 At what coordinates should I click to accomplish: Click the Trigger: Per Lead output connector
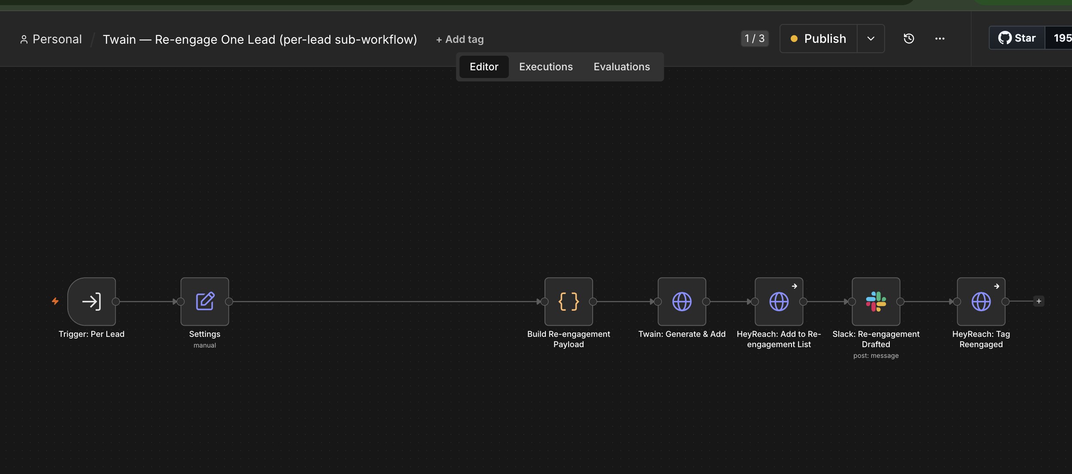[116, 302]
